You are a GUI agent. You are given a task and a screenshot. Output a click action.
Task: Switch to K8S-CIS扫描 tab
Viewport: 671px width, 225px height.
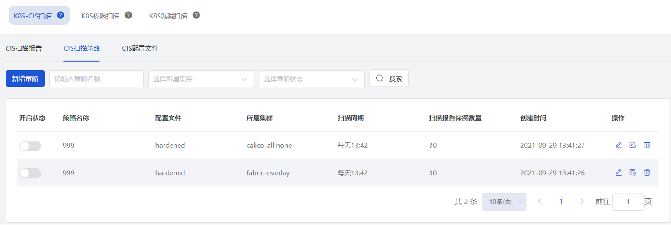pyautogui.click(x=39, y=15)
